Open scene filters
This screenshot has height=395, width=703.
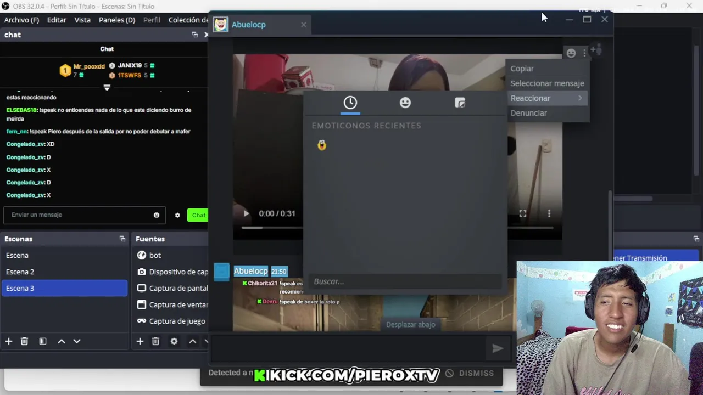coord(43,341)
